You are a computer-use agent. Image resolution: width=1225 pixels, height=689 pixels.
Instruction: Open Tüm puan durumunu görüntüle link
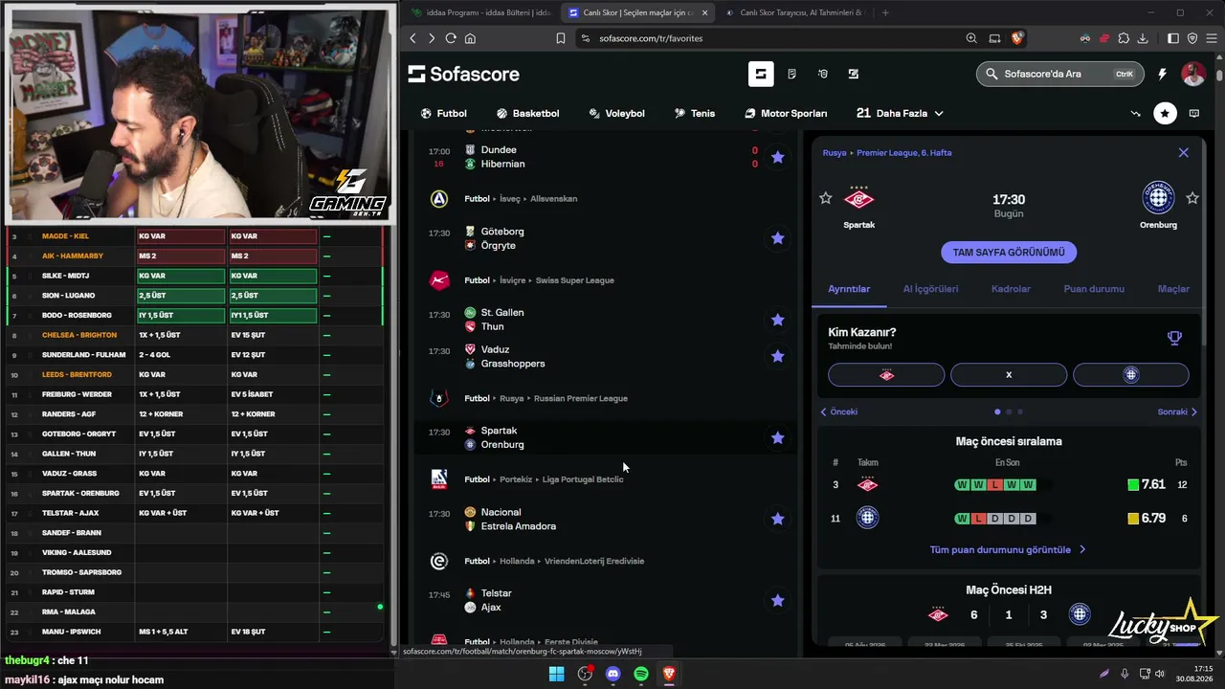(1008, 550)
